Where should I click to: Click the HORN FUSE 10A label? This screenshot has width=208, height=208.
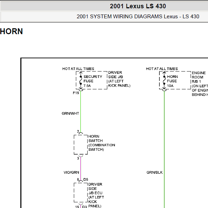[x=172, y=81]
